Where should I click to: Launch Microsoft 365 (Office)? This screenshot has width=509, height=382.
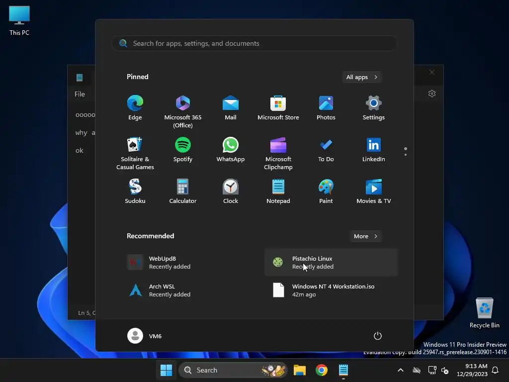point(183,111)
